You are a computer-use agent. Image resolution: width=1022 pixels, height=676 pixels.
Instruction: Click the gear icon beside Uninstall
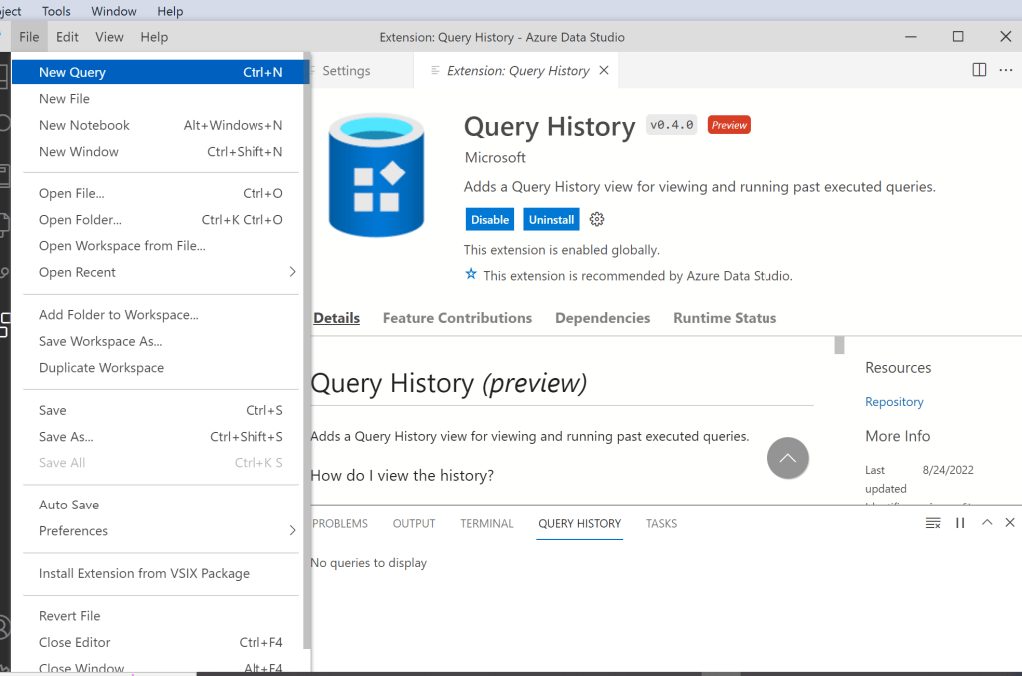(x=597, y=220)
